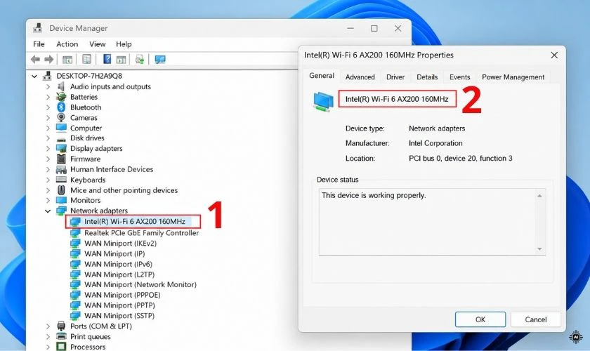Select WAN Miniport (IPv6) tree item
This screenshot has width=590, height=351.
click(118, 264)
